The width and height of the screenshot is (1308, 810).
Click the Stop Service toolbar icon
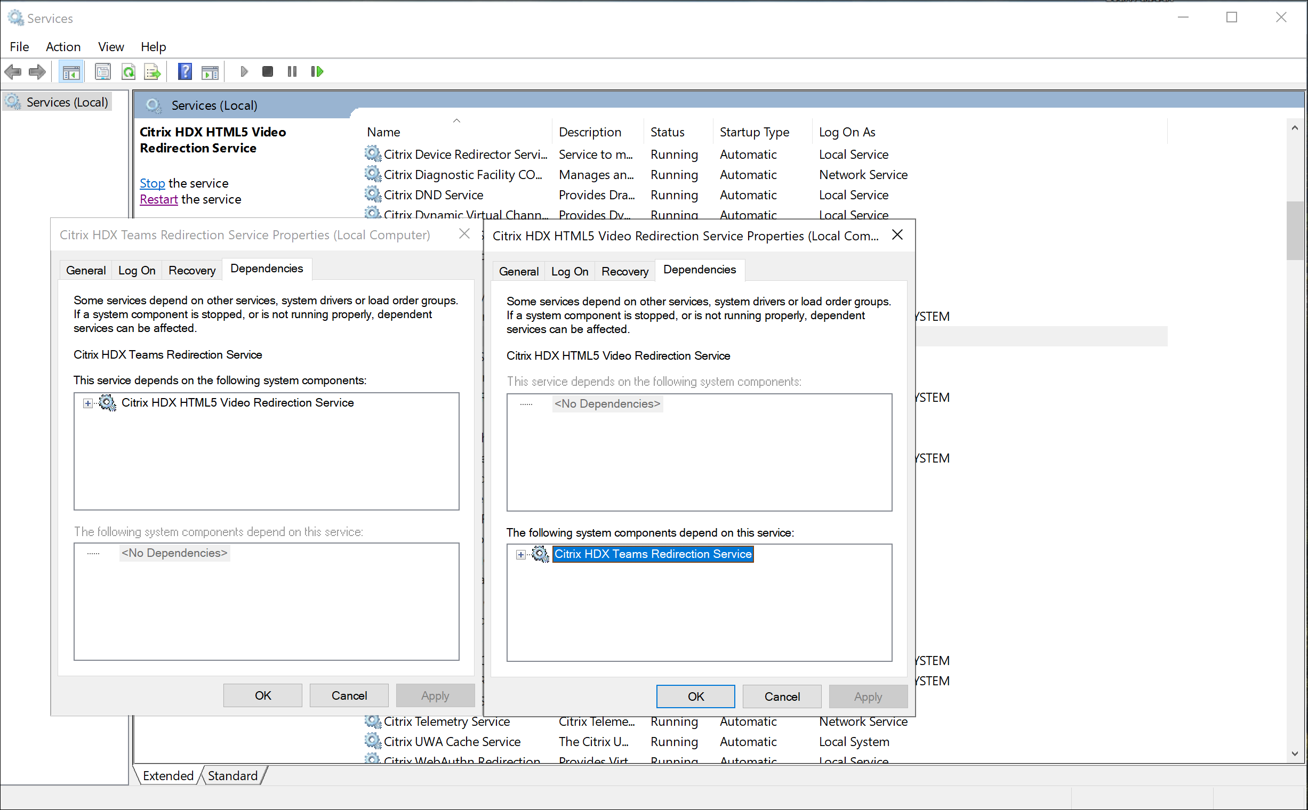tap(268, 71)
